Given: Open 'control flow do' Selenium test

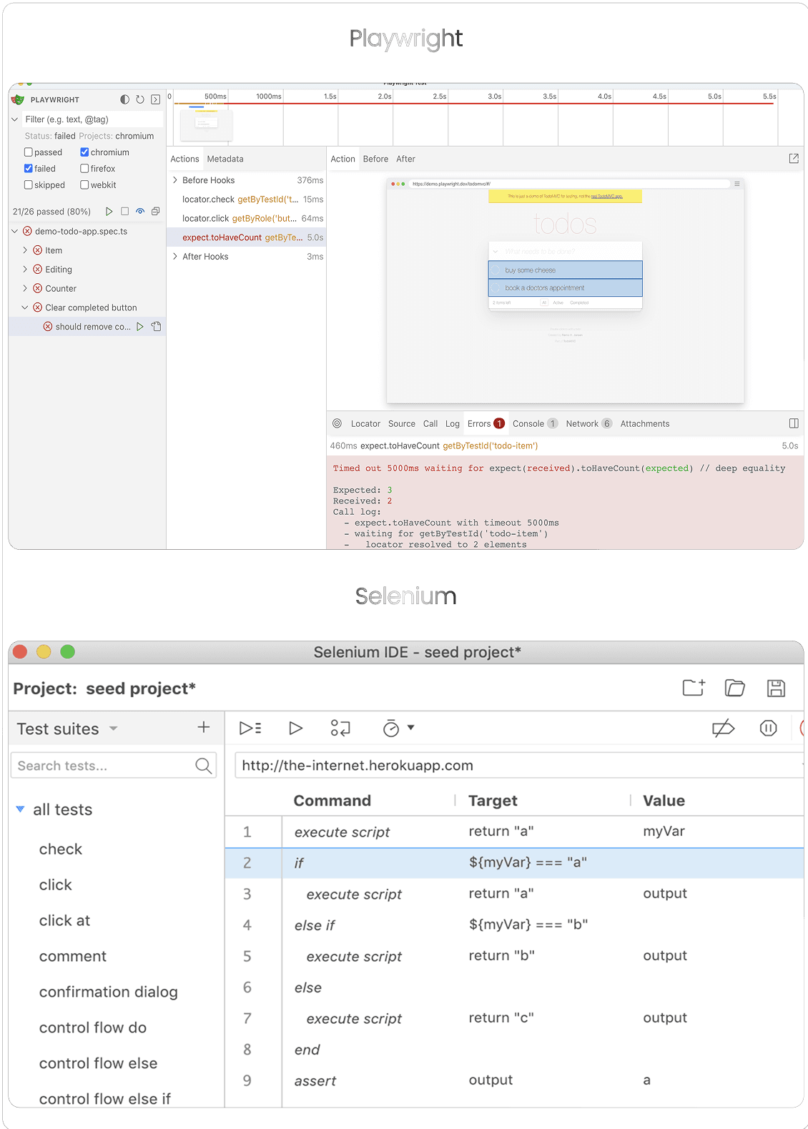Looking at the screenshot, I should coord(93,1027).
